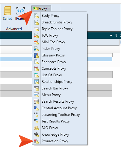This screenshot has height=157, width=121.
Task: Select Promotion Proxy at menu bottom
Action: (x=55, y=141)
